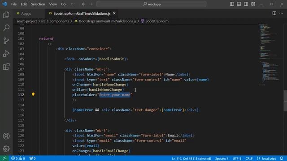Viewport: 287px width, 161px height.
Task: Close the BootstrapFormRealTimeValidations.js tab
Action: coord(114,13)
